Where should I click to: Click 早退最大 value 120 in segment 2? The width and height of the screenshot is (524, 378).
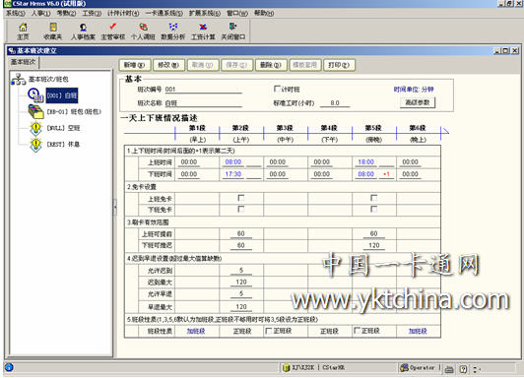coord(241,306)
